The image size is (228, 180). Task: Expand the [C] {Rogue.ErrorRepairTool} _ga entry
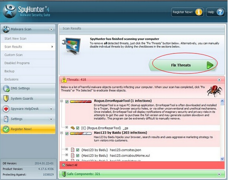(x=67, y=127)
